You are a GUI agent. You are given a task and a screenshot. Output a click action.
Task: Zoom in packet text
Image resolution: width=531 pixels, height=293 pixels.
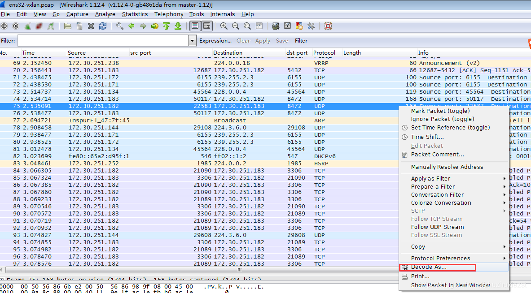coord(224,26)
